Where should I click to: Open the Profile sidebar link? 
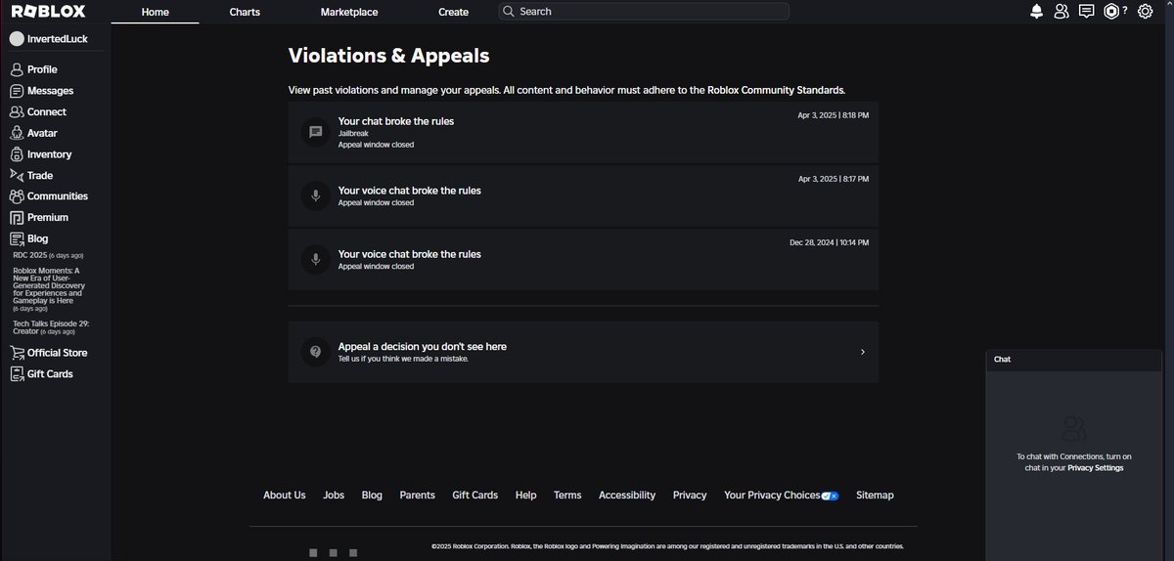[x=42, y=69]
